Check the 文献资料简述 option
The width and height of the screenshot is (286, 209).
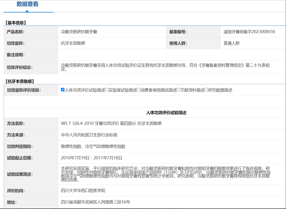178,90
